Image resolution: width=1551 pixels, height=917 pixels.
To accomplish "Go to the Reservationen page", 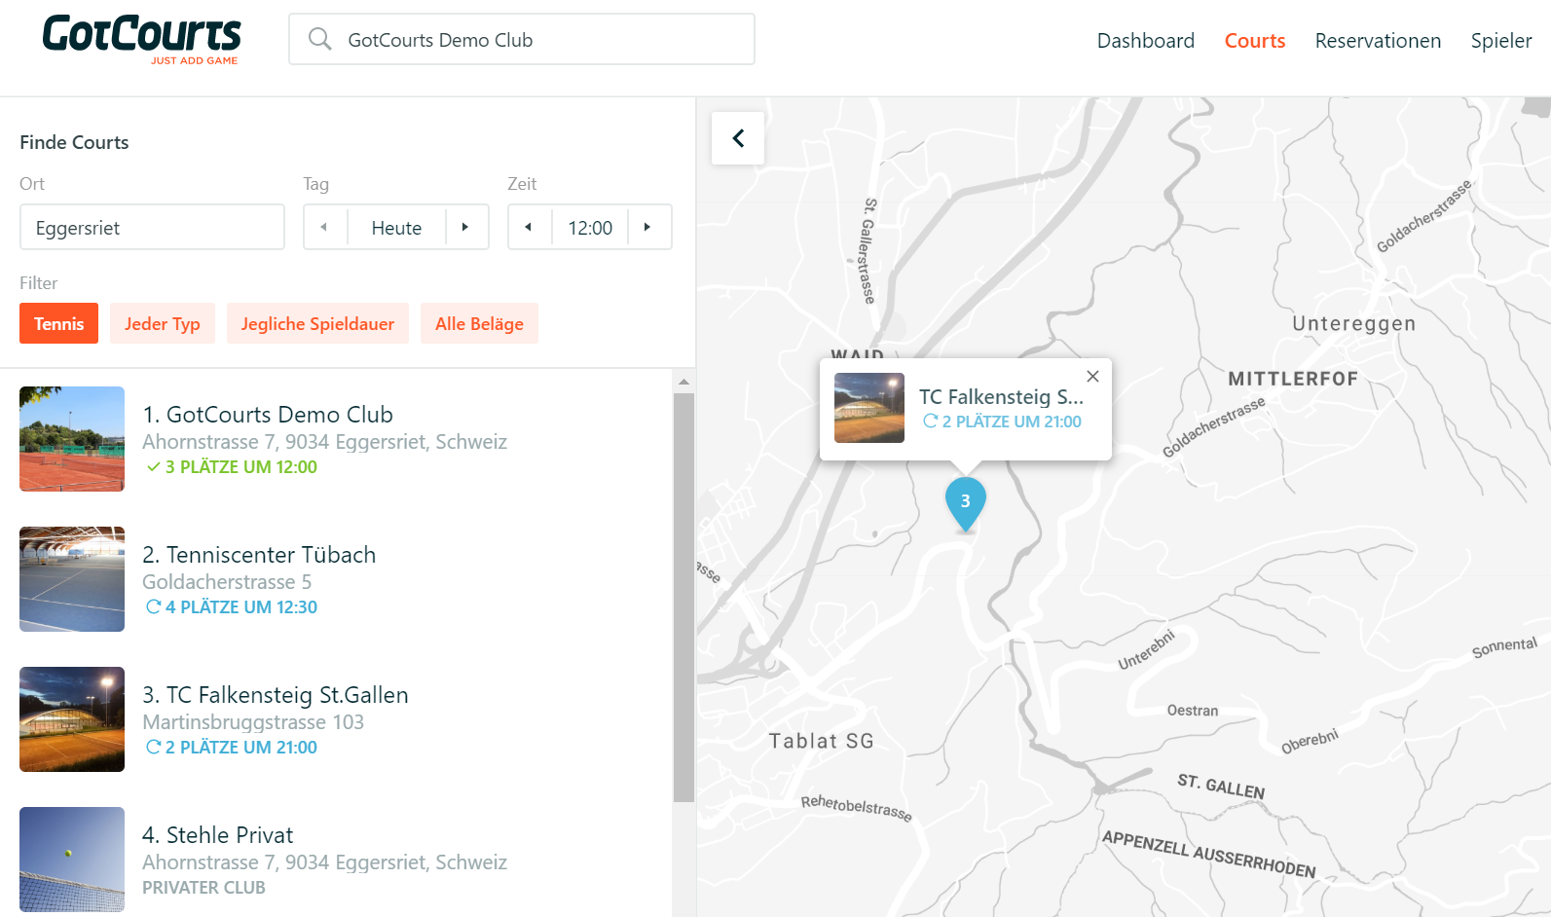I will coord(1378,41).
